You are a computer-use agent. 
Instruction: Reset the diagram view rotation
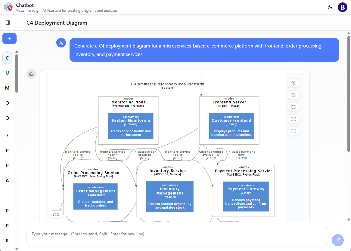coord(293,107)
